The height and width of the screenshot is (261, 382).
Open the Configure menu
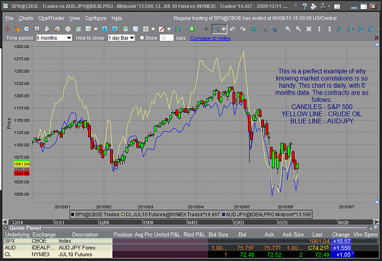95,18
